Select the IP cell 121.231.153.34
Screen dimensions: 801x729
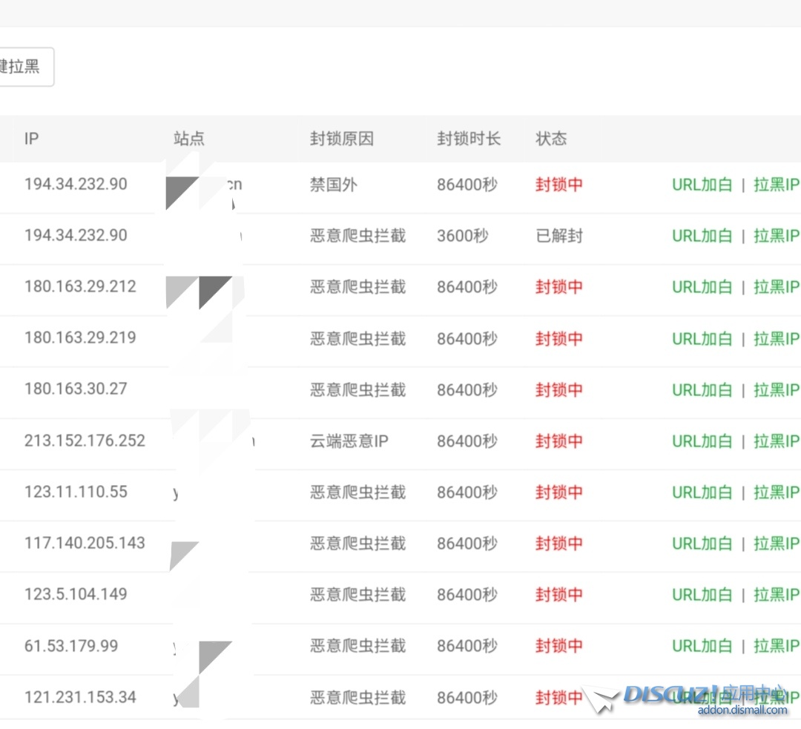click(x=80, y=697)
